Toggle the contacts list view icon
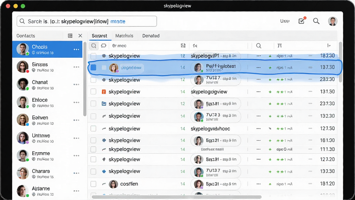Screen dimensions: 355x200 tap(70, 36)
